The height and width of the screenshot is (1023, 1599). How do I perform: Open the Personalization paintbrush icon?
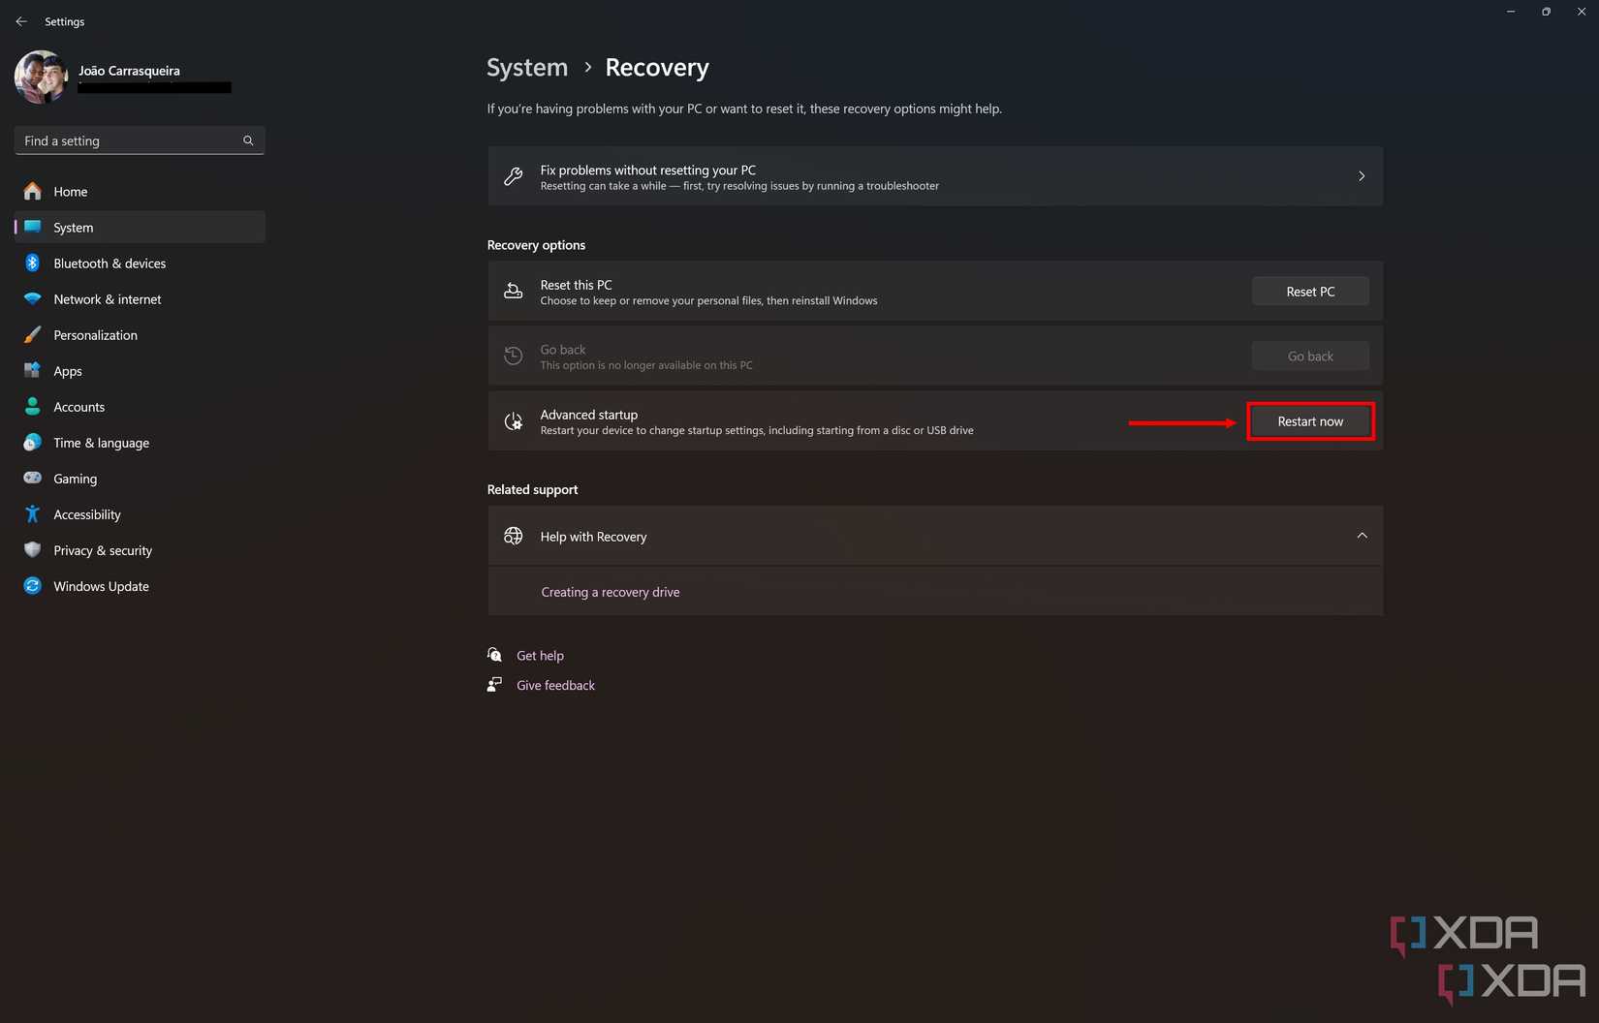pyautogui.click(x=33, y=334)
